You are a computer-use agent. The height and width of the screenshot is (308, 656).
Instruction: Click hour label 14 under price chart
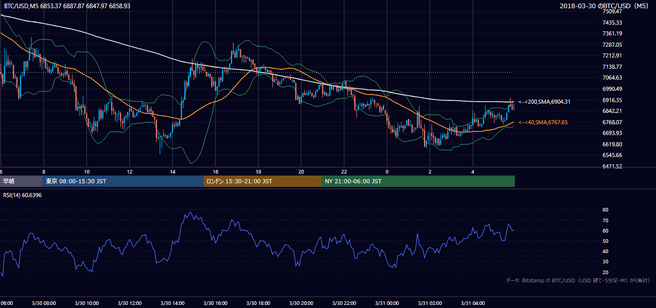click(x=172, y=171)
